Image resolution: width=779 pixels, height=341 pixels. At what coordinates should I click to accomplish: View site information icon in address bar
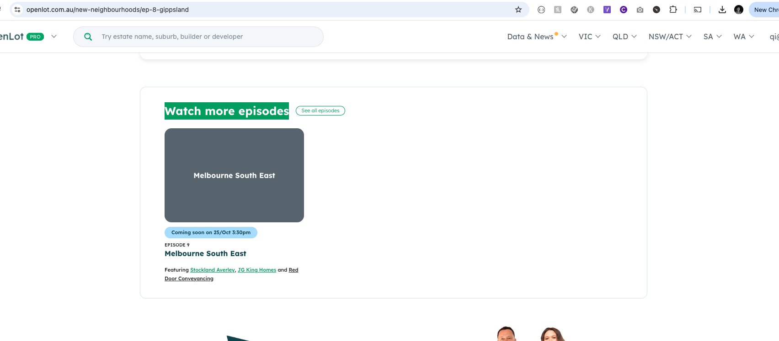tap(17, 10)
